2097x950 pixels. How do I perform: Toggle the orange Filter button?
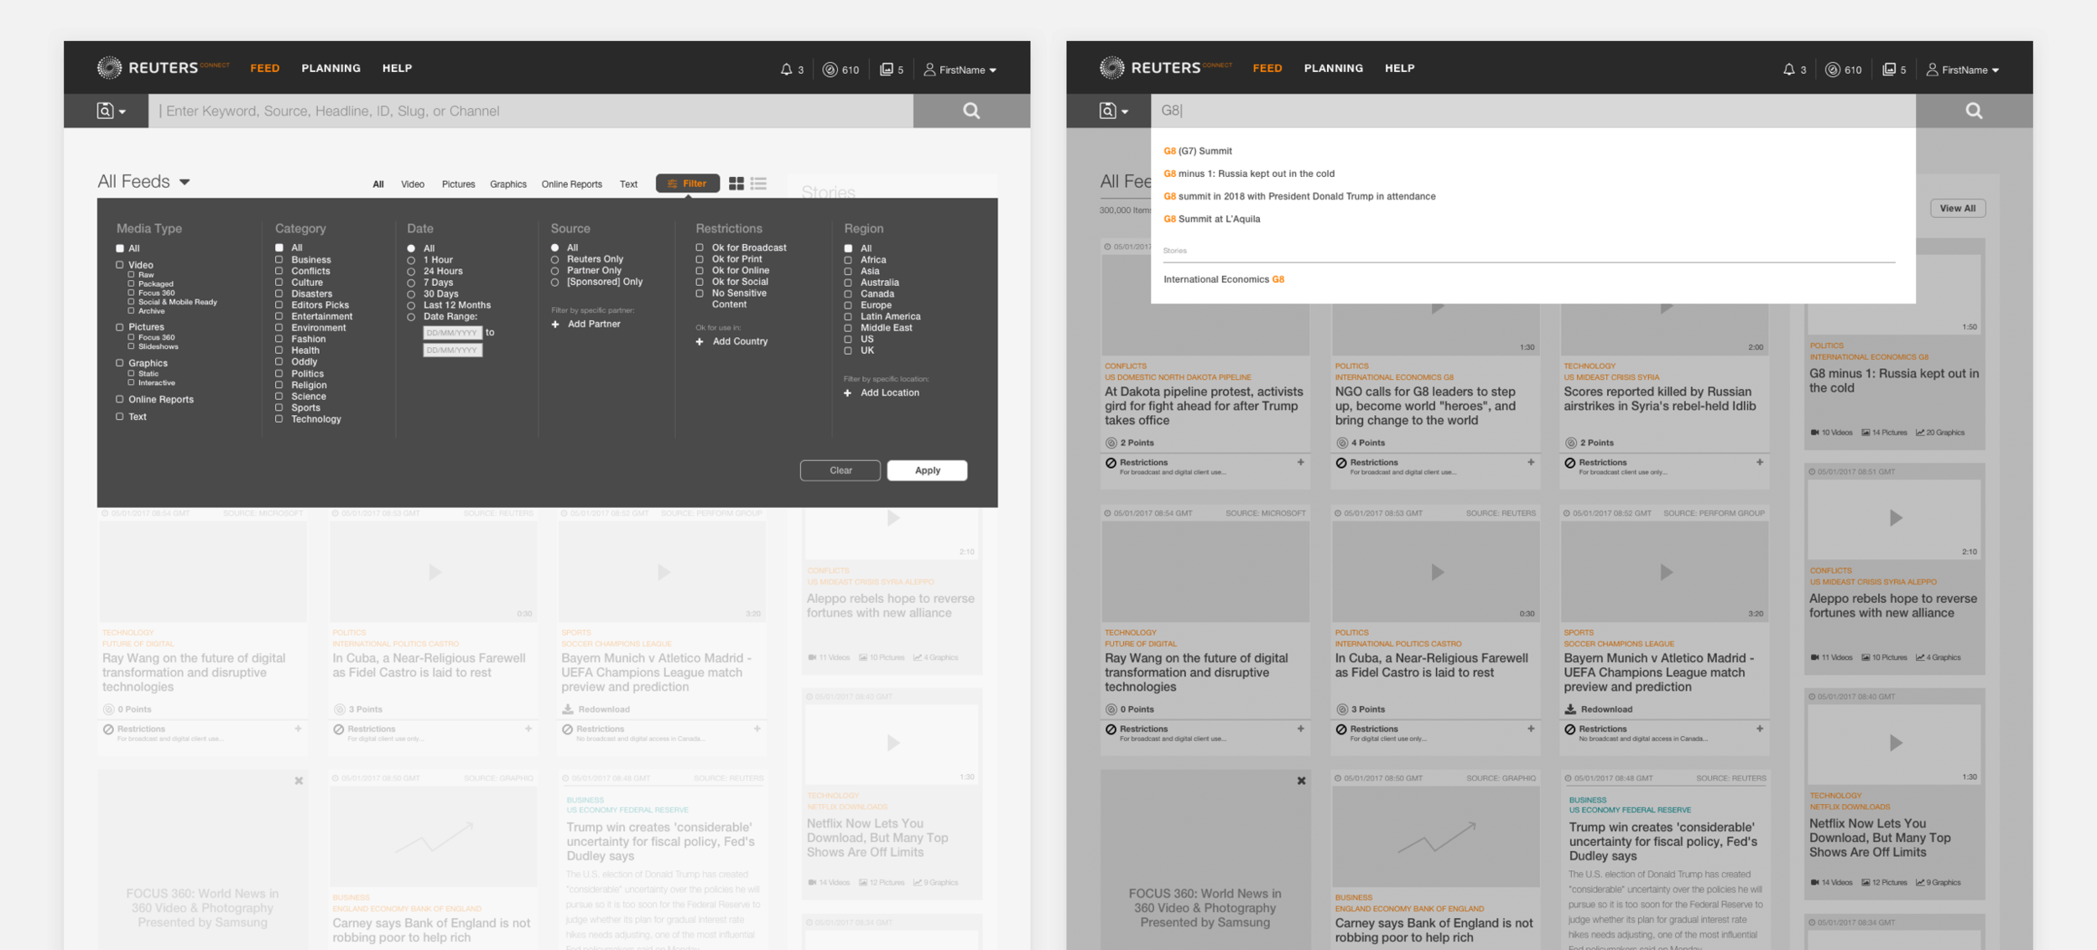coord(688,184)
